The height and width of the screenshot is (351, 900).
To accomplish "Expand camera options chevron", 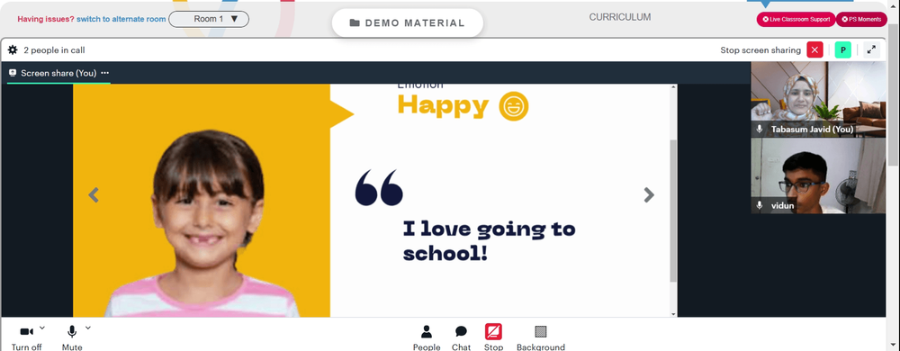I will pos(42,328).
